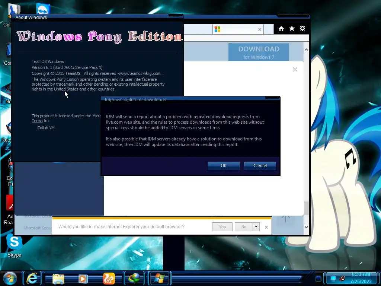The image size is (381, 286).
Task: Open the Skype desktop shortcut
Action: pos(15,246)
